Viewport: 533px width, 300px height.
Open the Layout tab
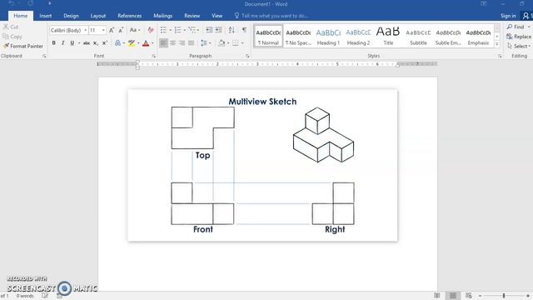[x=98, y=16]
